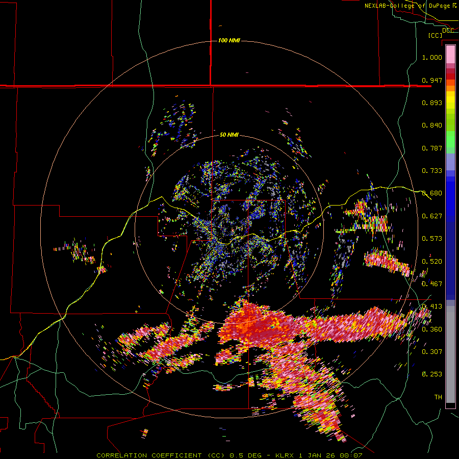This screenshot has width=459, height=459.
Task: Click the 0.680 scale value
Action: tap(432, 193)
